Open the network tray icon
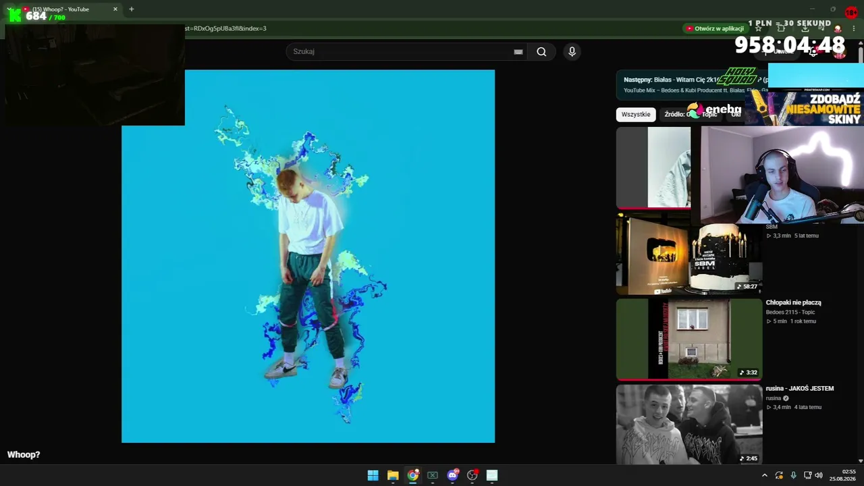864x486 pixels. coord(807,475)
